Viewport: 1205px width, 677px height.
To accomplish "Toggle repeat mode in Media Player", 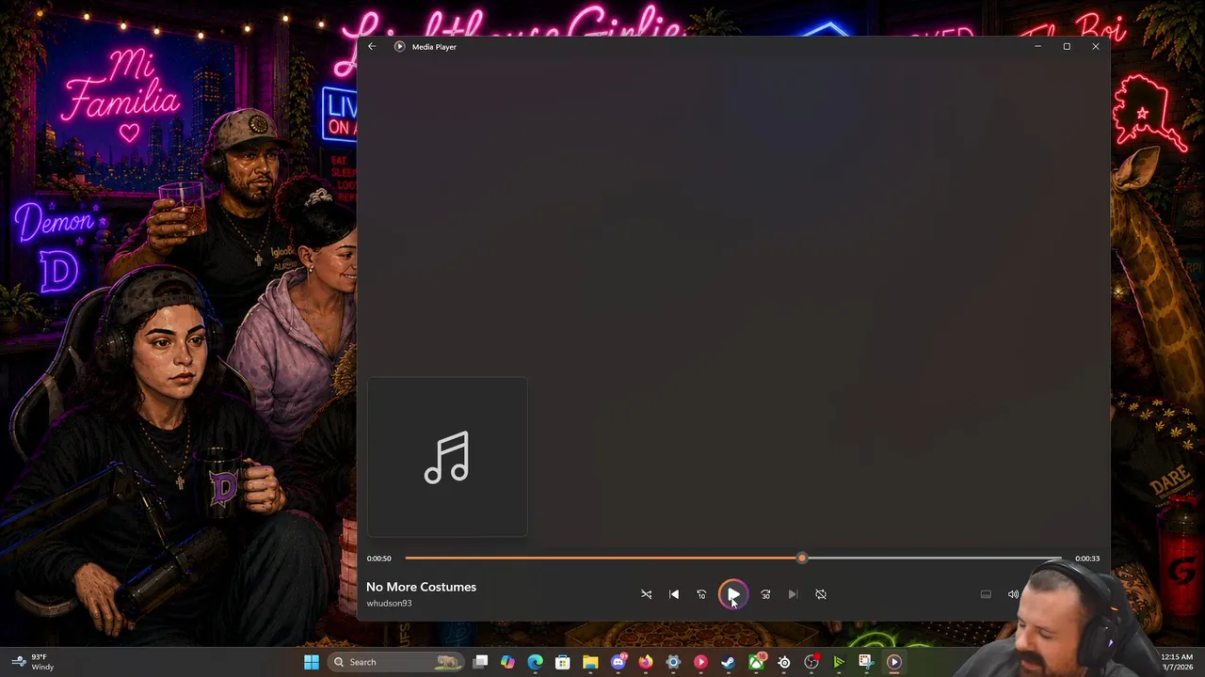I will click(821, 594).
